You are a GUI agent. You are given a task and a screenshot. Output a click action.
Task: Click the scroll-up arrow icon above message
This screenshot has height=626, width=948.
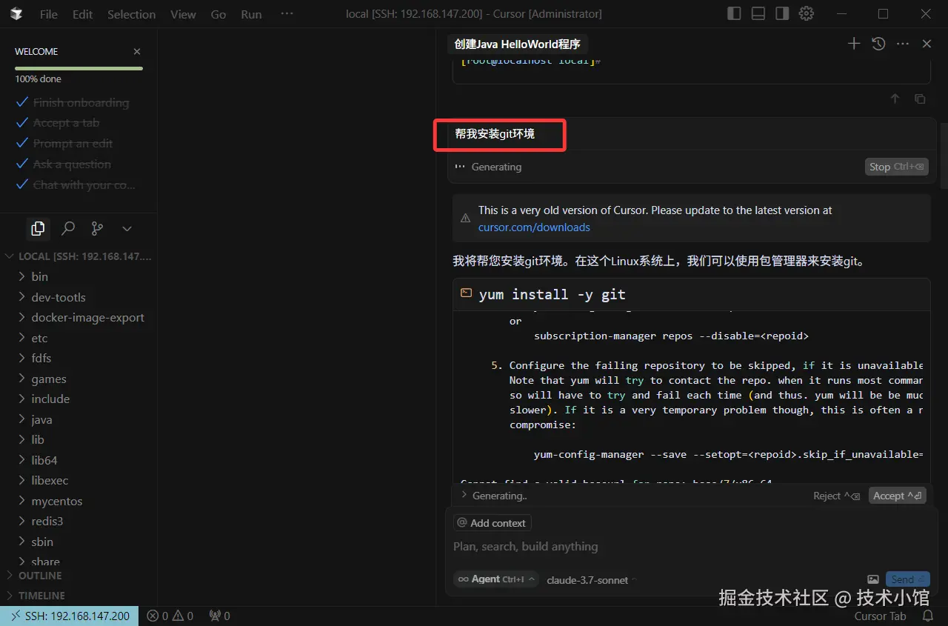click(x=895, y=99)
